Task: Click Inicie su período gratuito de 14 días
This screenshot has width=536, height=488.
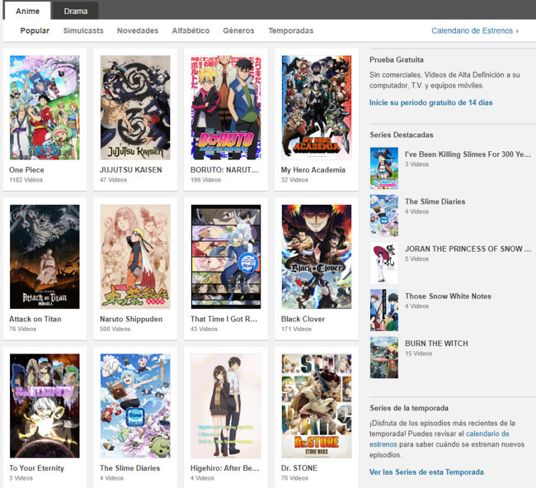Action: (x=430, y=102)
